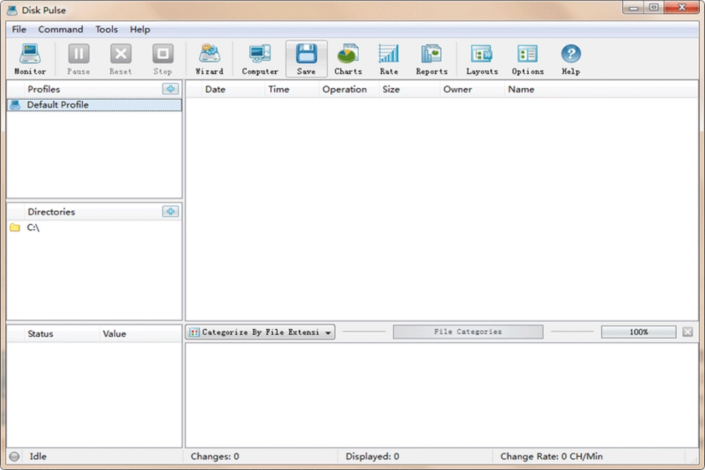Click the 100% progress bar
This screenshot has width=705, height=470.
pos(638,332)
